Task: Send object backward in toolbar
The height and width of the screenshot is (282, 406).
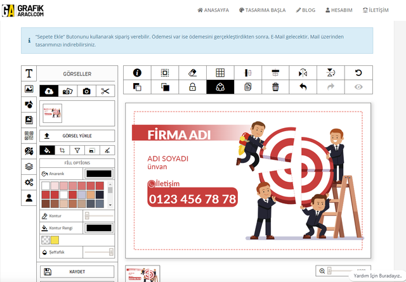Action: click(x=137, y=87)
